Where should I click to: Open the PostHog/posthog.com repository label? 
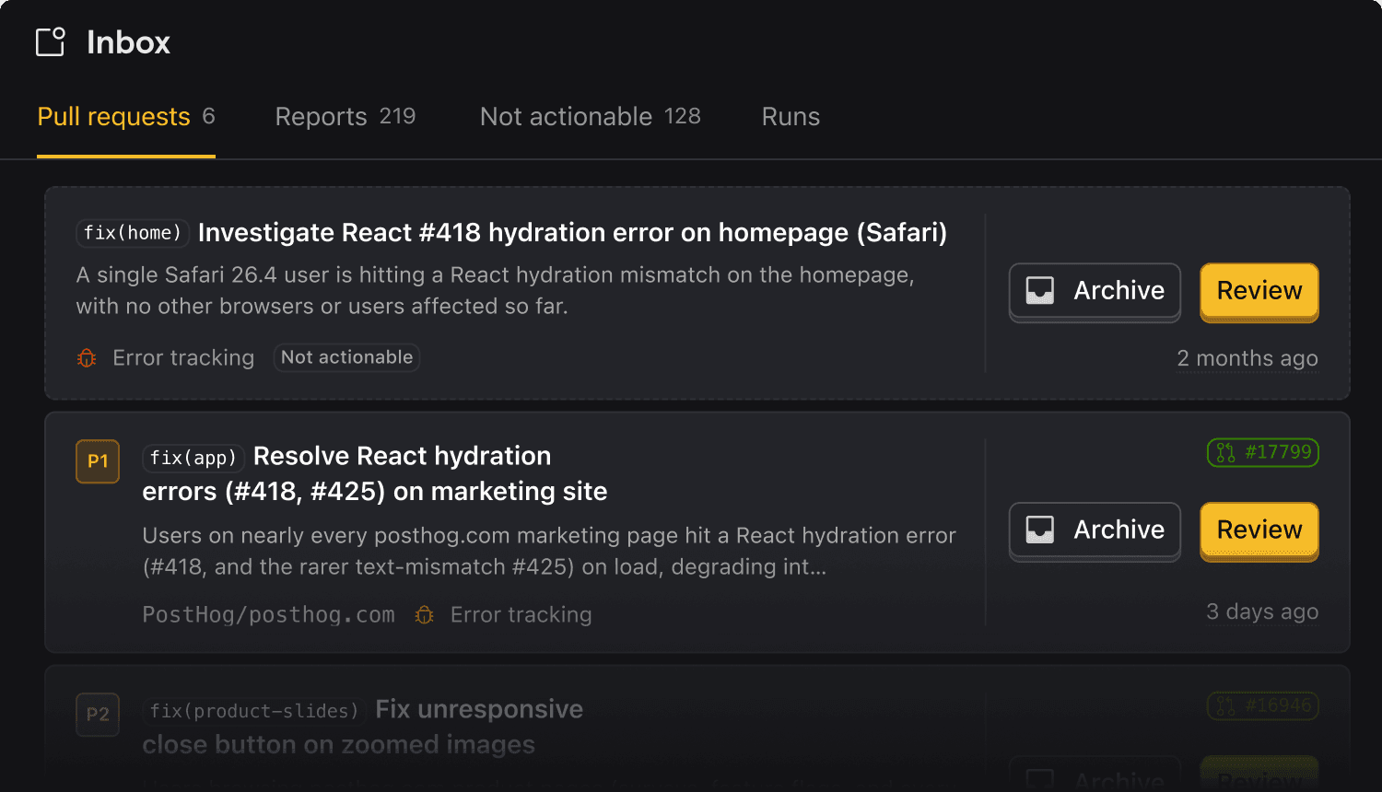coord(268,615)
